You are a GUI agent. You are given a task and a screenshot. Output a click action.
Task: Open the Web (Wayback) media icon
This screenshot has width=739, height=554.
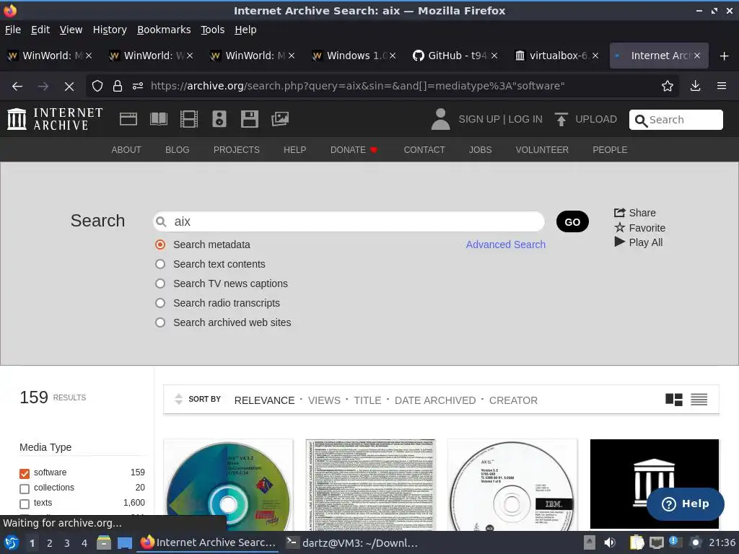[128, 119]
